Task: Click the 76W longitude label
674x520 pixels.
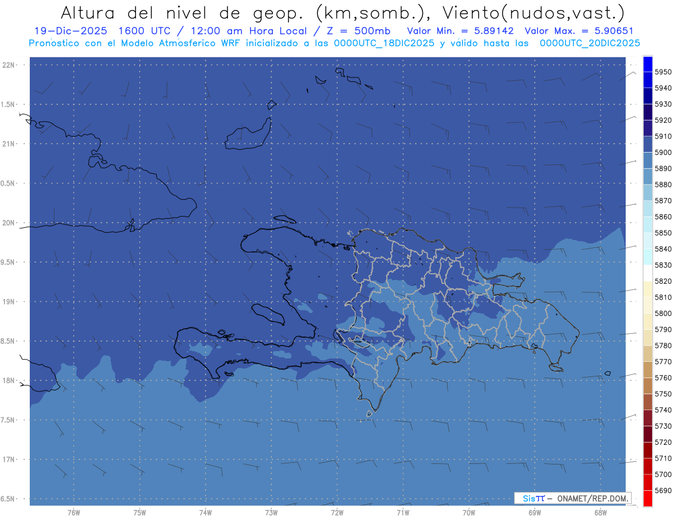Action: click(x=74, y=513)
